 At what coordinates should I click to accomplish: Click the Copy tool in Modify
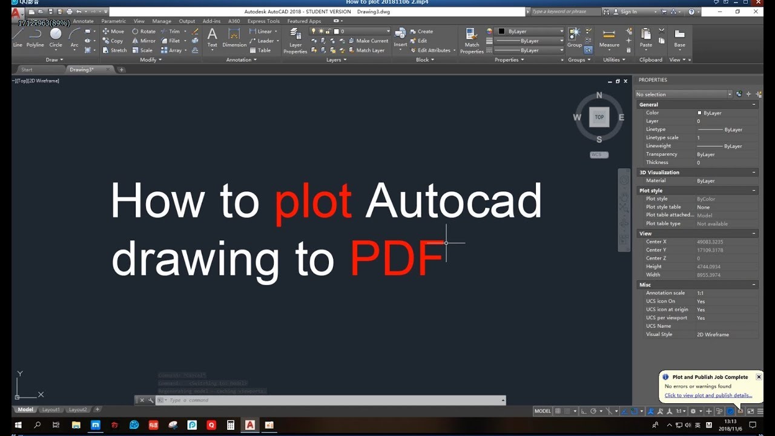pos(113,41)
